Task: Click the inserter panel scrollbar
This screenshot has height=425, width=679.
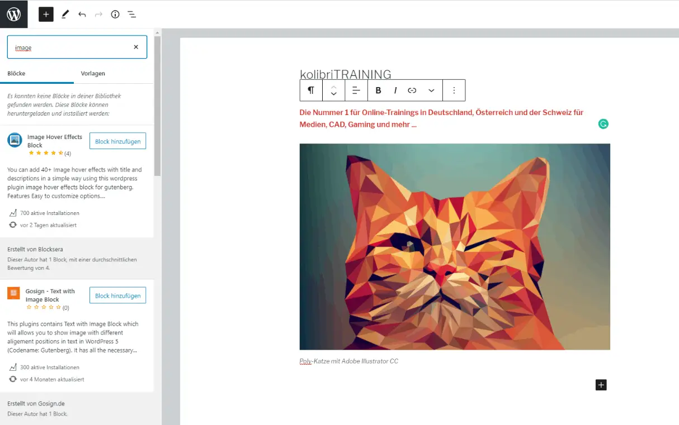Action: tap(158, 106)
